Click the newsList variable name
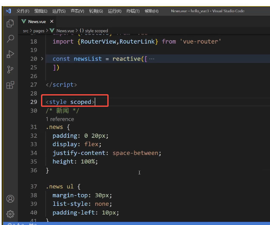Screen dimensions: 270x225 [x=88, y=59]
